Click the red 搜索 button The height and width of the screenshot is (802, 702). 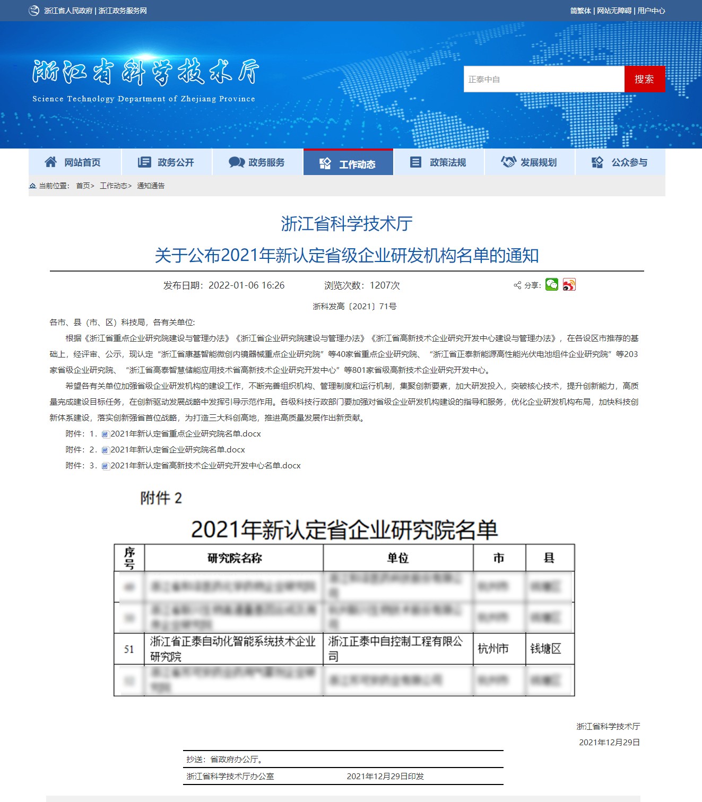click(645, 79)
